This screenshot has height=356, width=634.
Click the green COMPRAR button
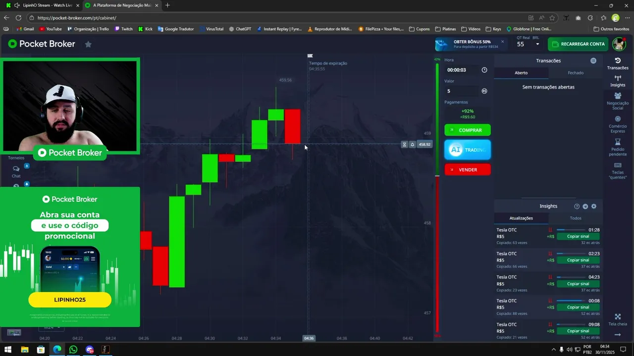click(468, 130)
